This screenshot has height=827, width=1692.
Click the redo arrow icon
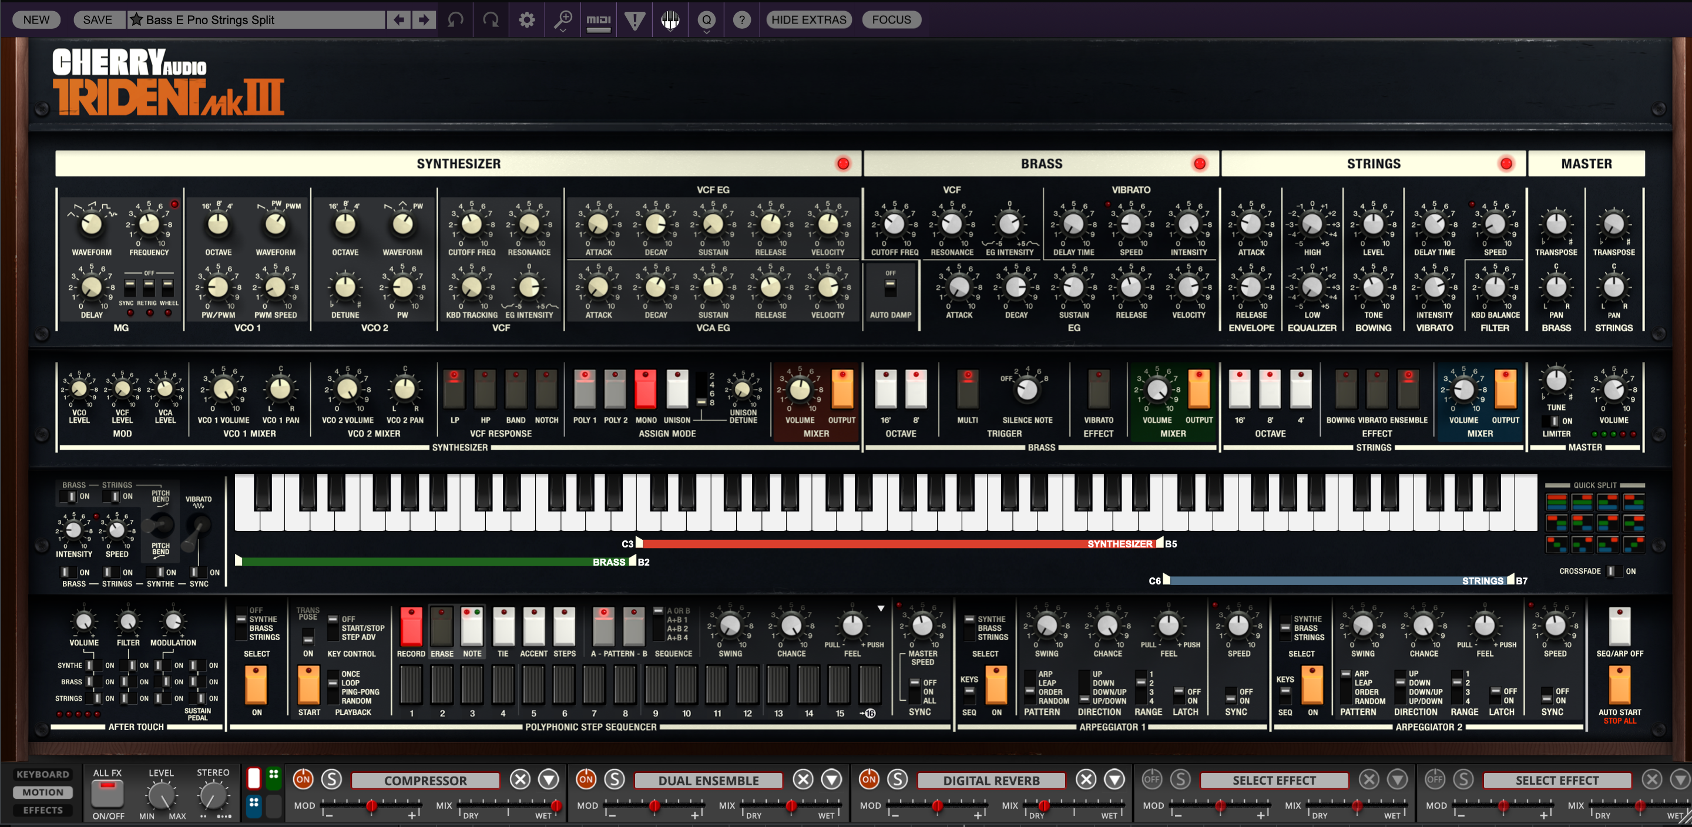point(491,20)
